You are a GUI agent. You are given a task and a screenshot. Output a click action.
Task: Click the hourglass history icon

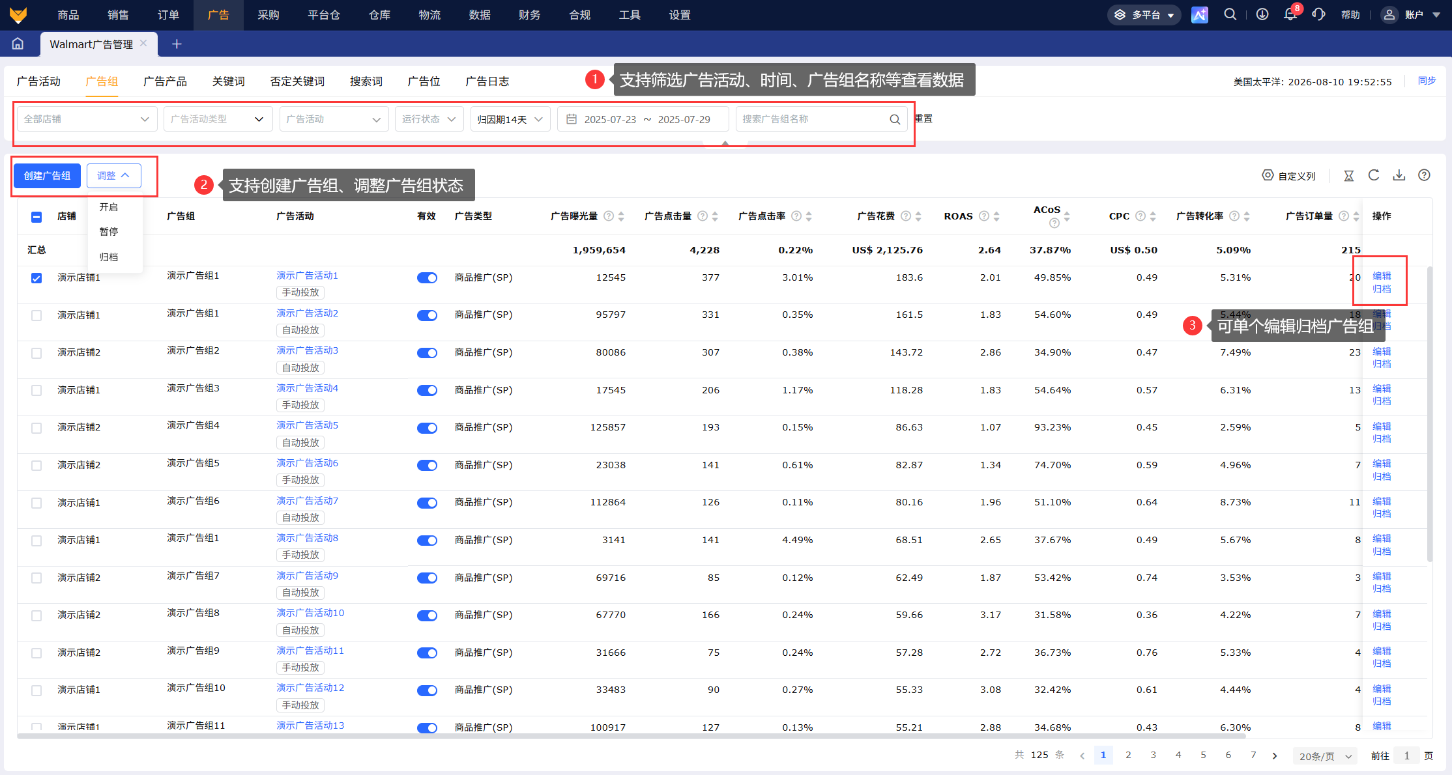(1349, 176)
